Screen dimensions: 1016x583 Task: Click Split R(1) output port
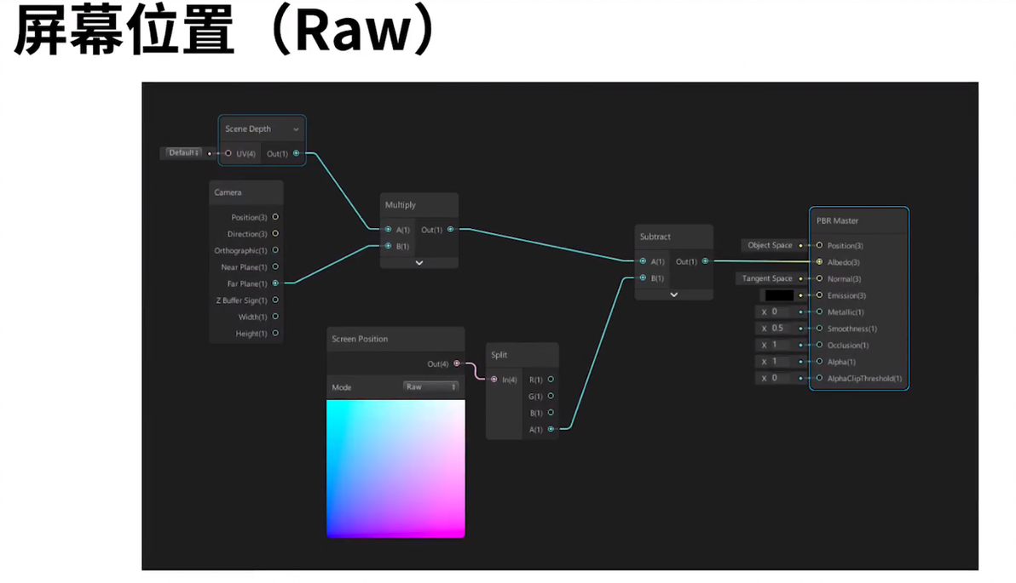pos(551,380)
